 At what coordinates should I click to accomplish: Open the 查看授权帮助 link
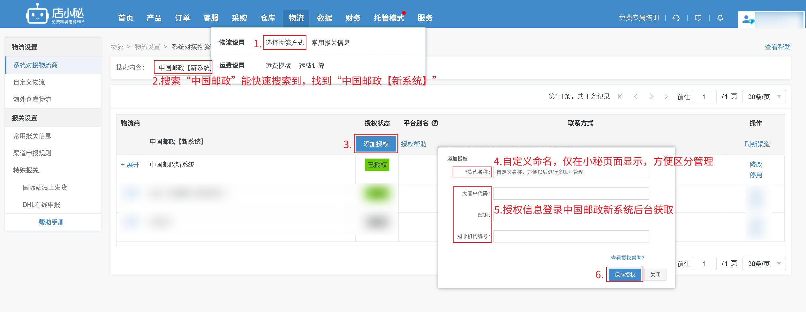click(x=627, y=258)
